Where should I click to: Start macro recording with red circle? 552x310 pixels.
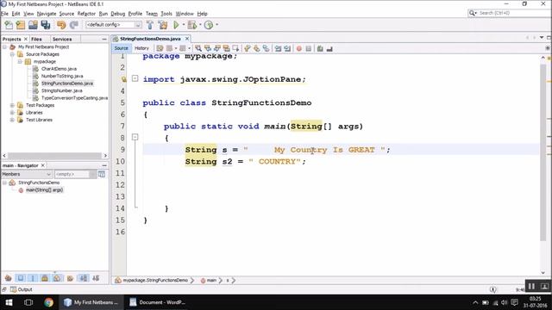(x=299, y=48)
